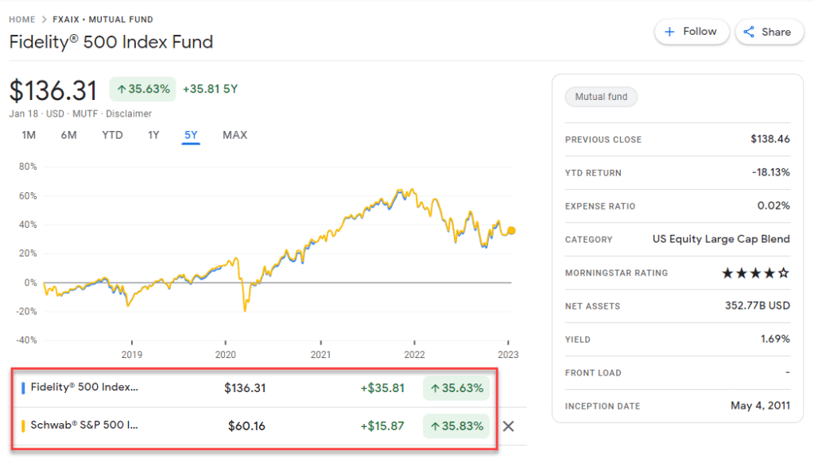Click the Follow button label
814x458 pixels.
[700, 32]
